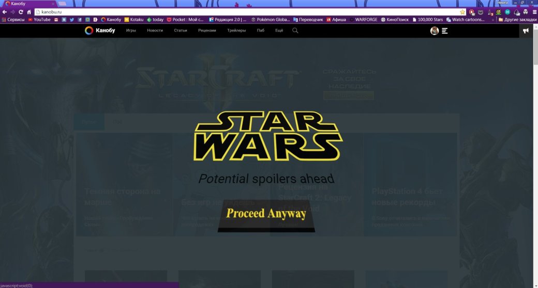Open the КиноПоиск bookmark

(x=395, y=20)
